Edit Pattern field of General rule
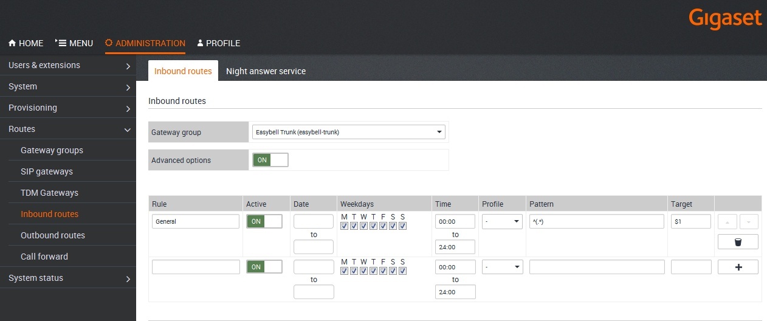Viewport: 767px width, 321px height. [x=597, y=221]
